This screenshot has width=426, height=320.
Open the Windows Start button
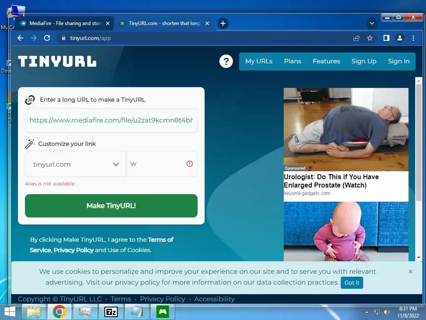coord(10,312)
